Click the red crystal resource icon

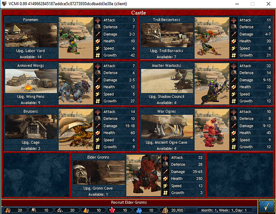click(x=112, y=210)
